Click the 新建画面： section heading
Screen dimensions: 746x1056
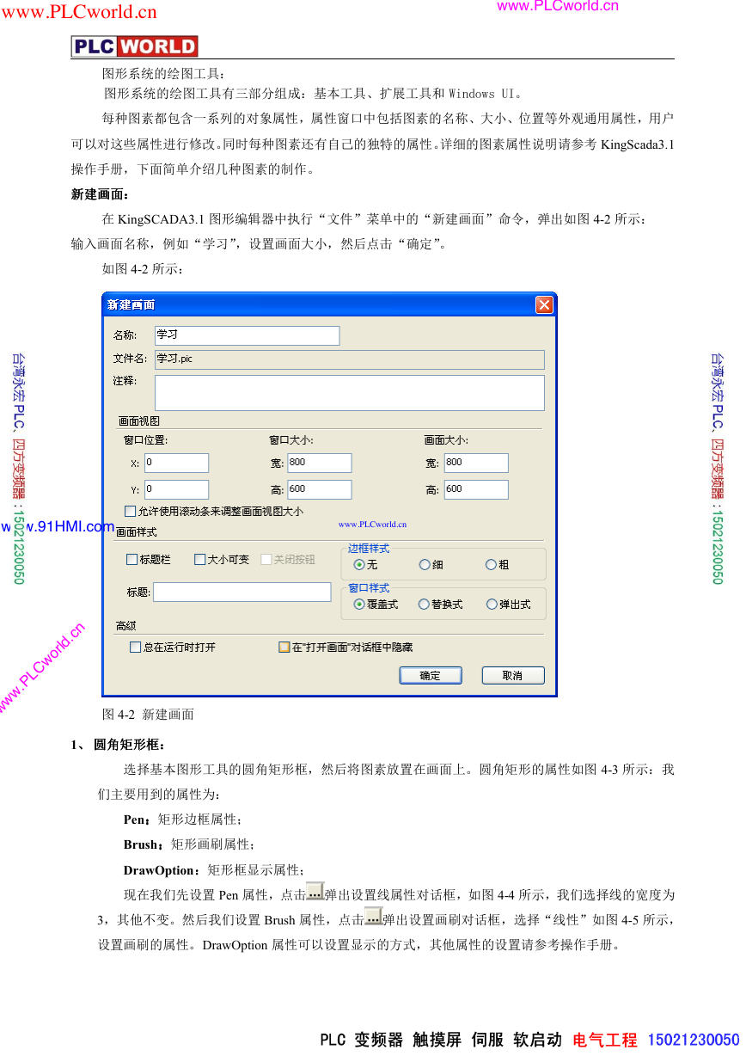pos(100,195)
